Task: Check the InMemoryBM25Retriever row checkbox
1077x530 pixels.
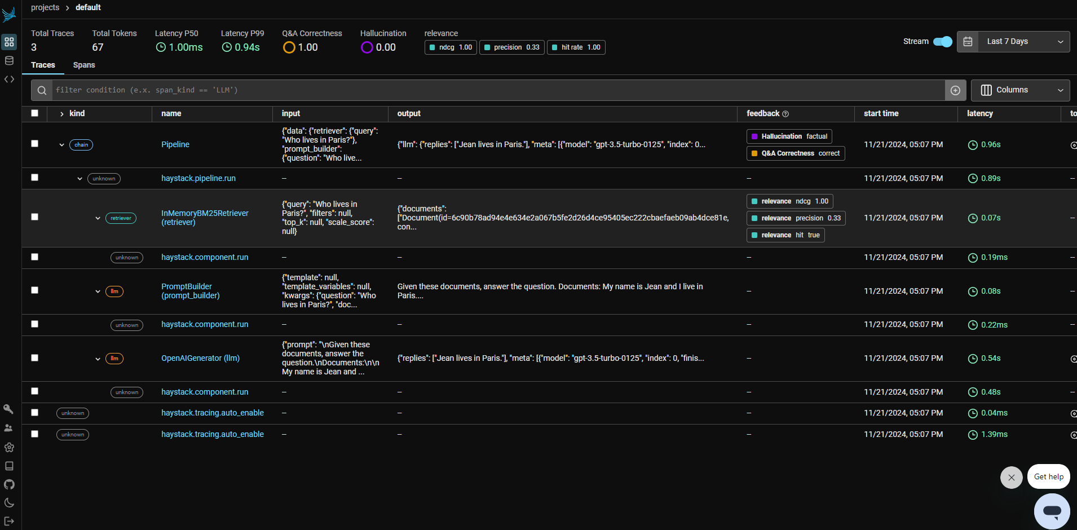Action: click(35, 217)
